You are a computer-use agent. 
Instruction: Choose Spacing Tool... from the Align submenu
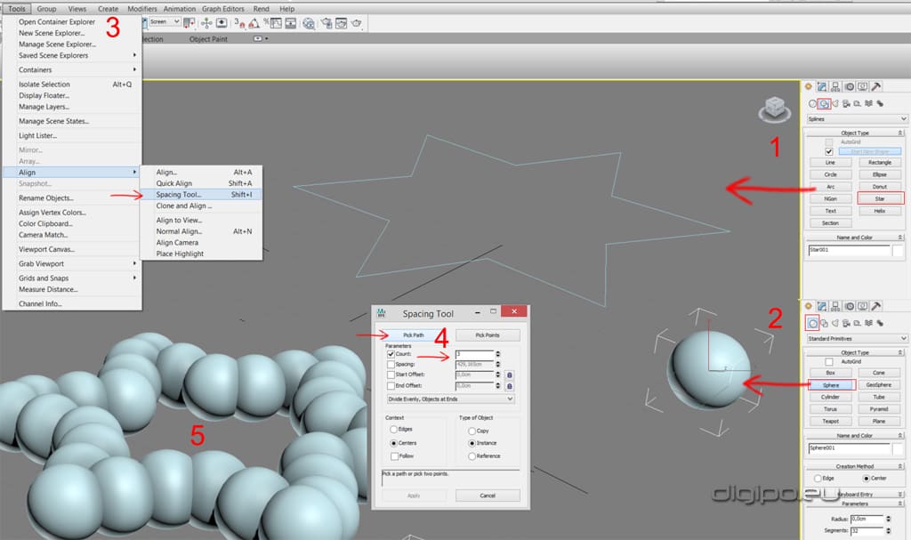[179, 194]
